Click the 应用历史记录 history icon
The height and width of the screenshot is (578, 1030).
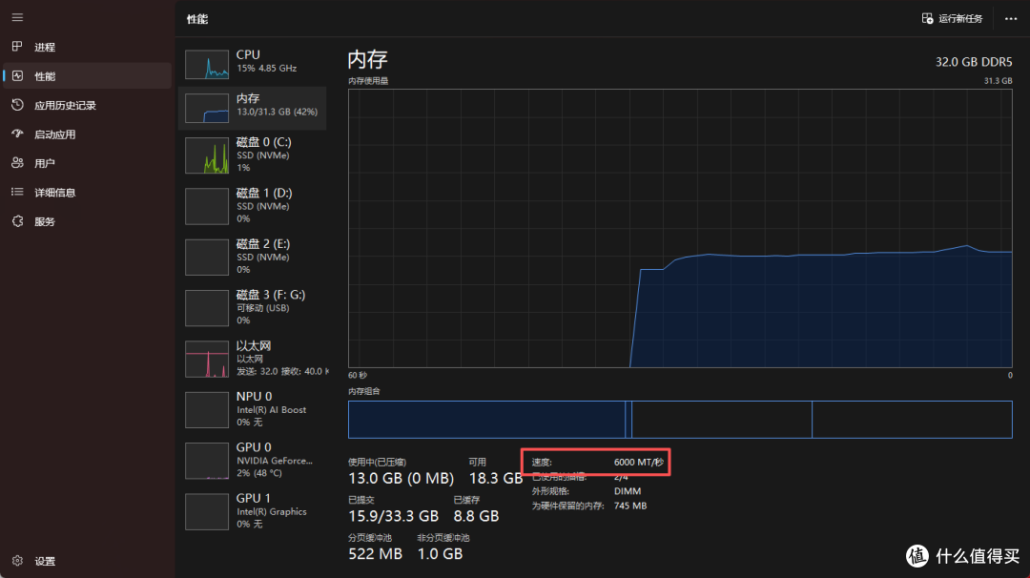pyautogui.click(x=18, y=105)
